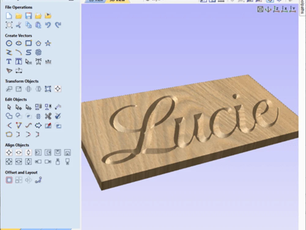This screenshot has width=306, height=230.
Task: Open the Dimension tool with question mark
Action: (19, 71)
